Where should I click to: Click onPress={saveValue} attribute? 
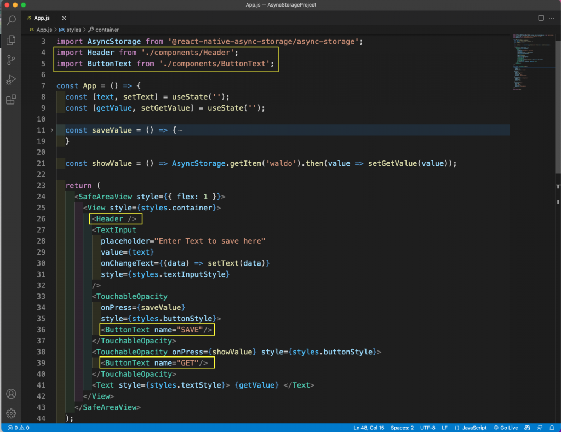click(x=143, y=308)
